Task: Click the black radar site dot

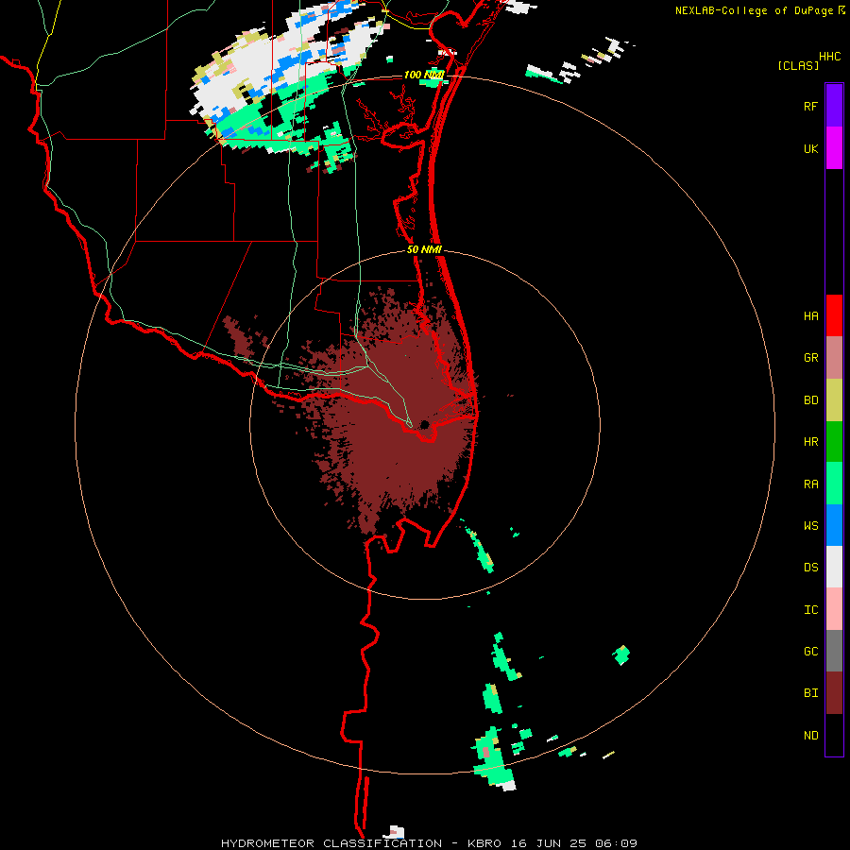Action: pyautogui.click(x=424, y=424)
